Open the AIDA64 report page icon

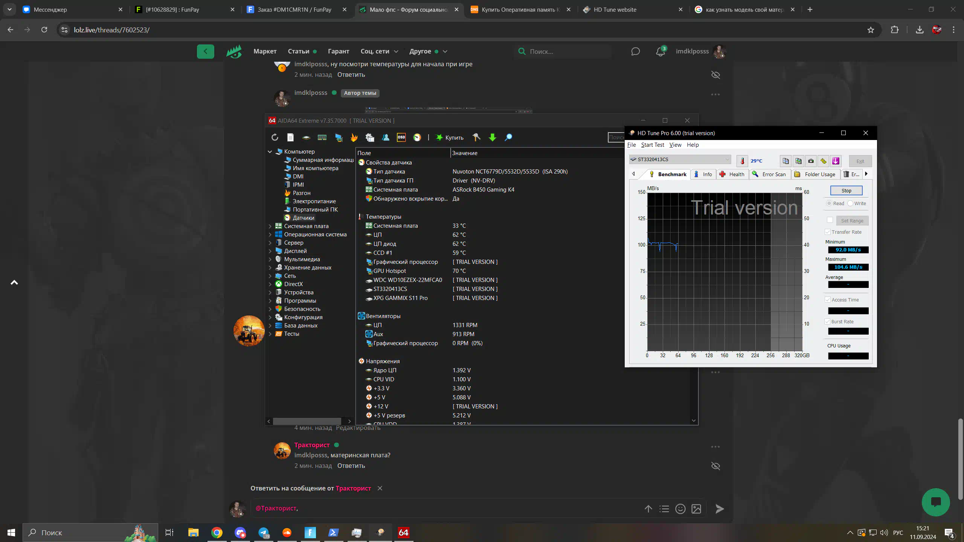coord(290,137)
